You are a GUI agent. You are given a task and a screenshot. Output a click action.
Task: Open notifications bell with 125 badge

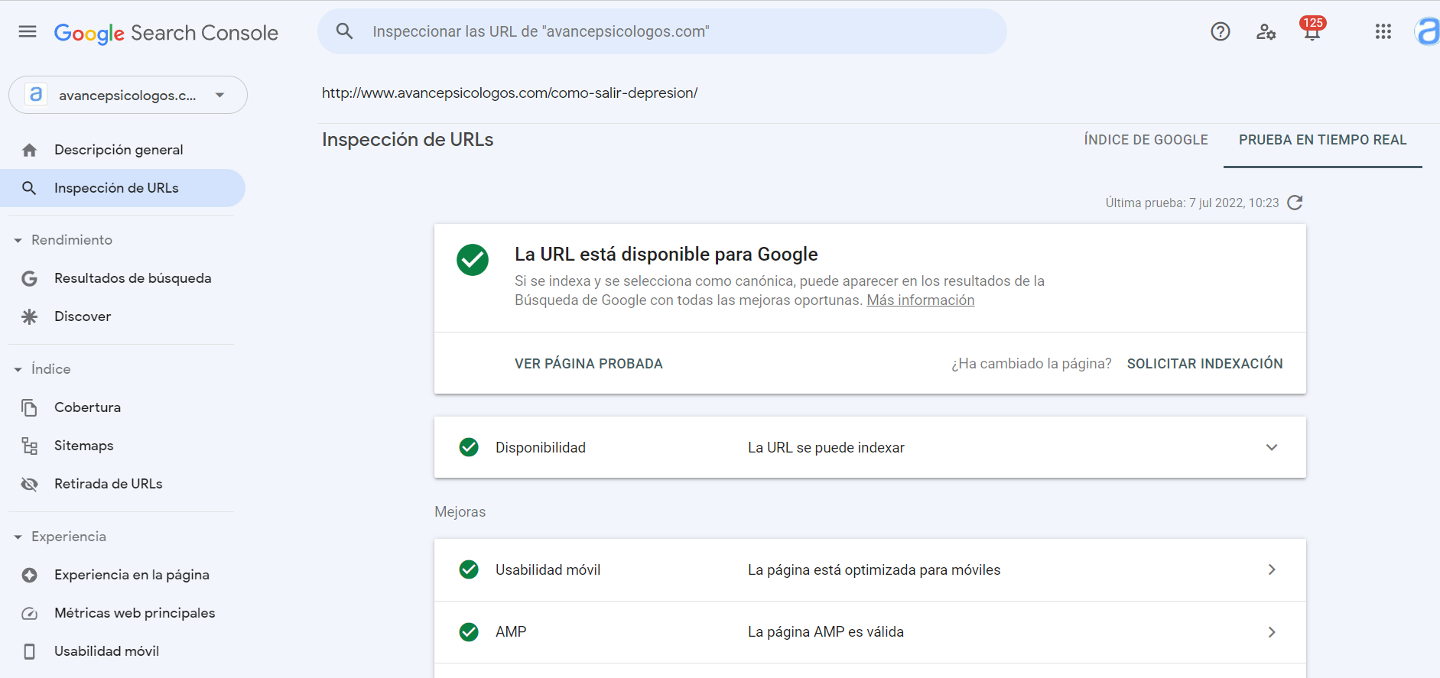click(x=1312, y=29)
